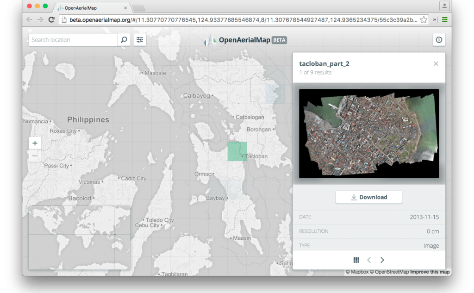
Task: Download the tacloban_part_2 imagery
Action: [368, 197]
